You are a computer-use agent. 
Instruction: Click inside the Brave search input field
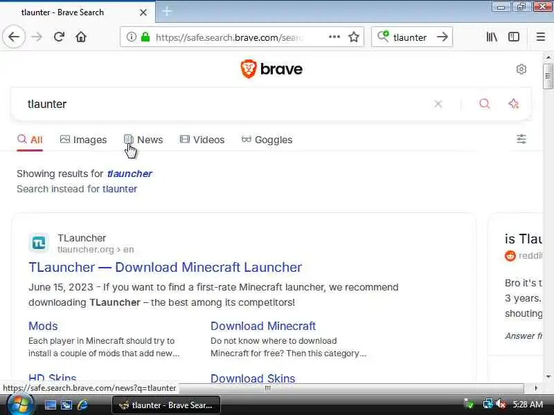226,104
